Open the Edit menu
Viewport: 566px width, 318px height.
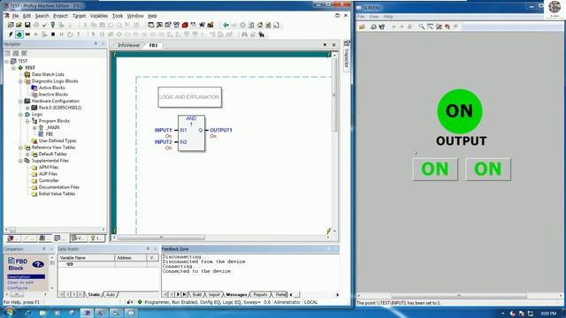point(27,16)
